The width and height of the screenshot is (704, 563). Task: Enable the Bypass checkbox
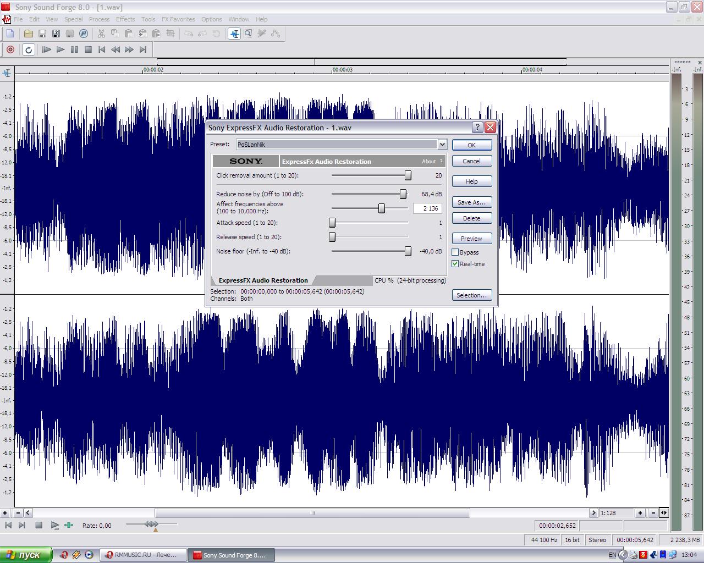[x=455, y=252]
